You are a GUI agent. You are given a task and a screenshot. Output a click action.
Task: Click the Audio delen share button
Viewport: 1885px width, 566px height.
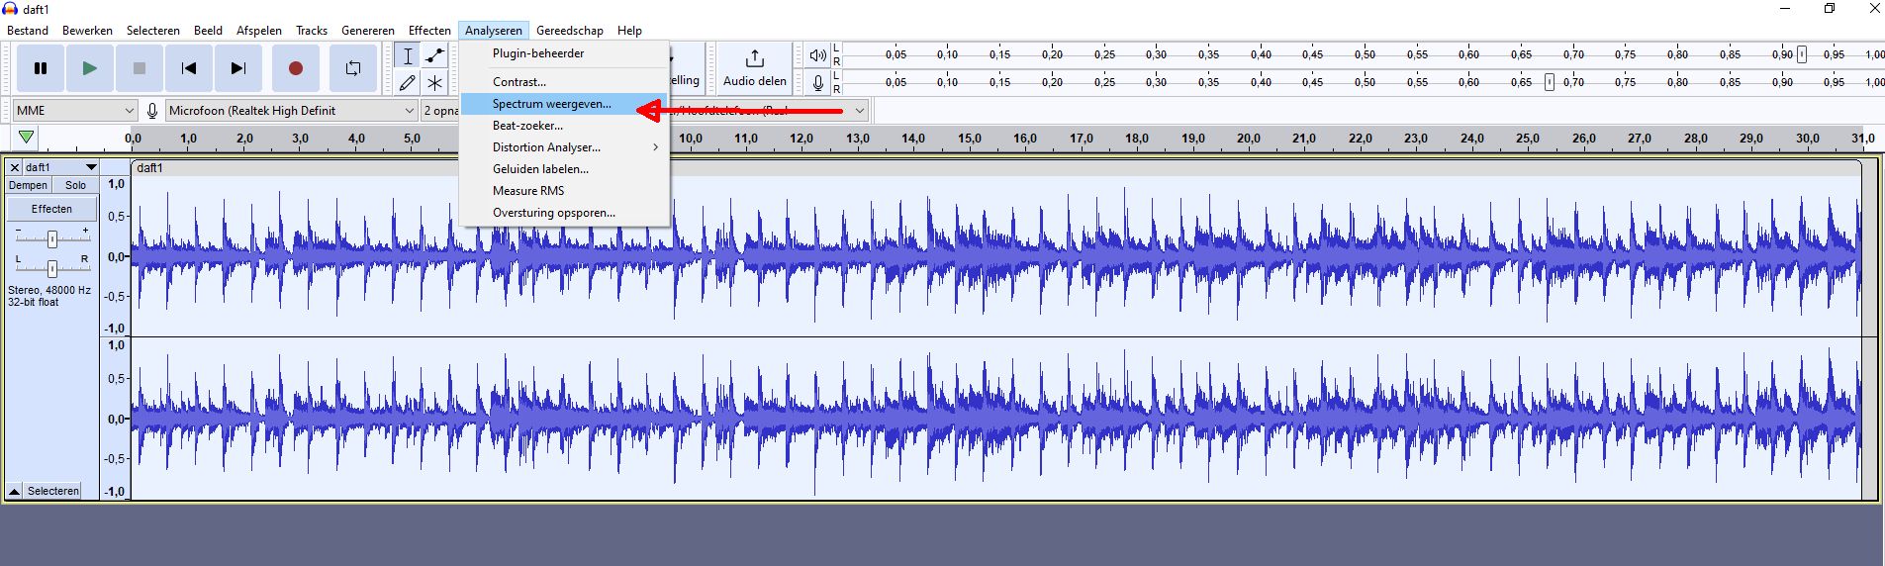pyautogui.click(x=755, y=68)
